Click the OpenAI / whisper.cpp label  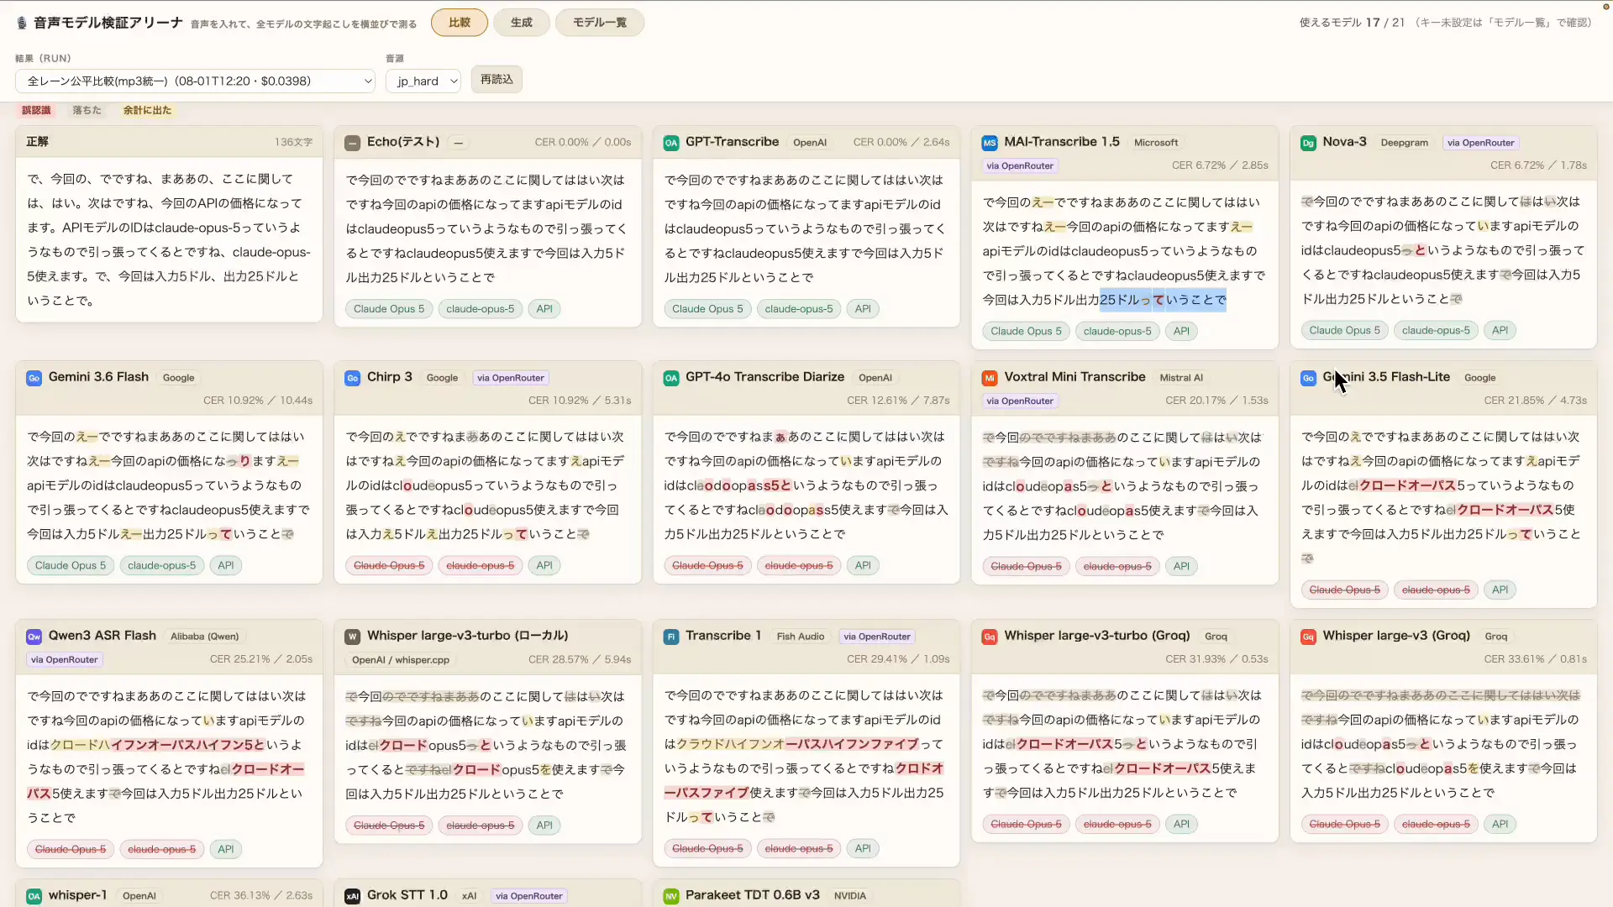pyautogui.click(x=400, y=660)
